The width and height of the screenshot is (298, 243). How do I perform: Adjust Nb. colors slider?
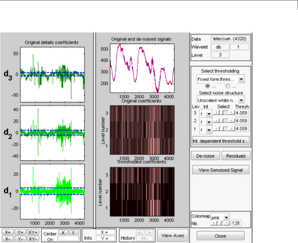[x=221, y=223]
